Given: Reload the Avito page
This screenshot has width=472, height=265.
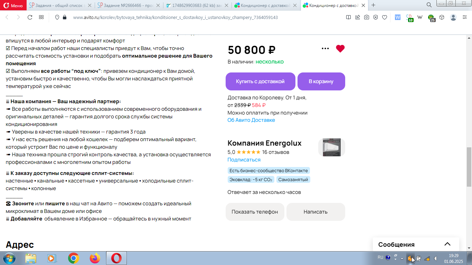Looking at the screenshot, I should [x=30, y=17].
